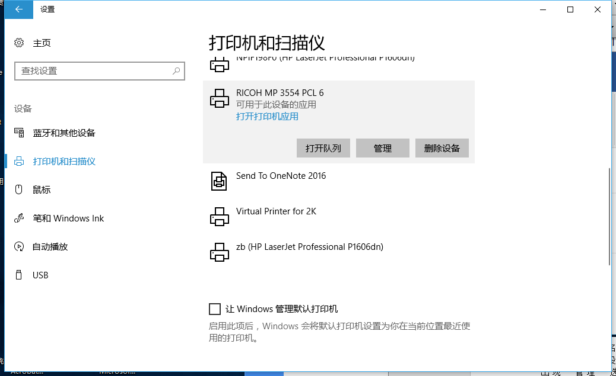Click the AutoPlay icon in the sidebar
Viewport: 616px width, 376px height.
click(19, 246)
